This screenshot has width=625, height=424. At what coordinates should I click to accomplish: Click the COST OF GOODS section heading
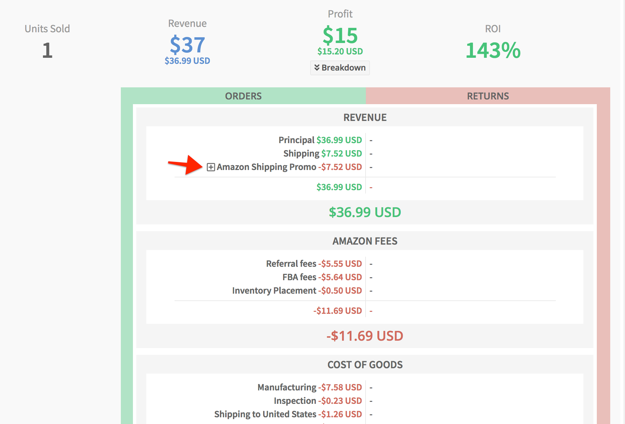[x=365, y=365]
